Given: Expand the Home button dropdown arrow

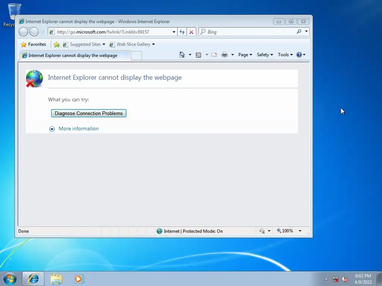Looking at the screenshot, I should [x=190, y=55].
